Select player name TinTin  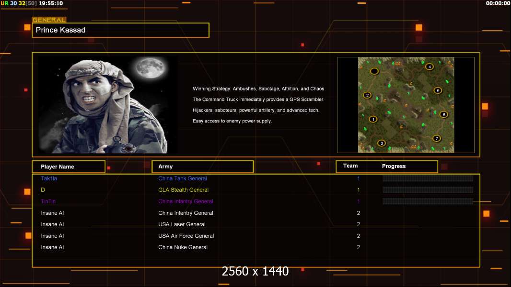[48, 201]
